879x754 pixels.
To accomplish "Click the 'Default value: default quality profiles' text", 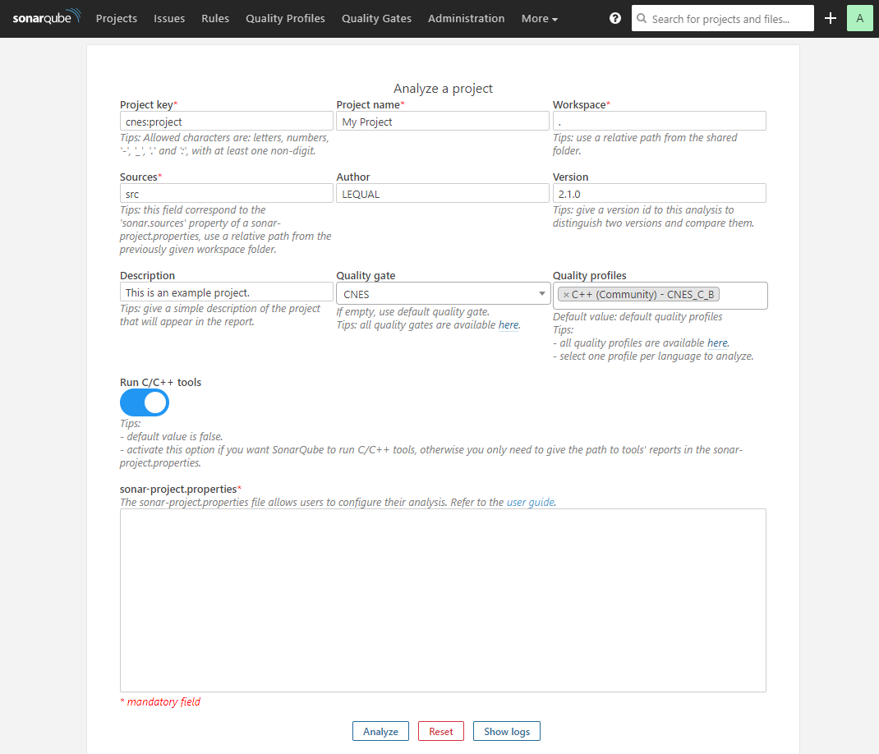I will tap(637, 317).
